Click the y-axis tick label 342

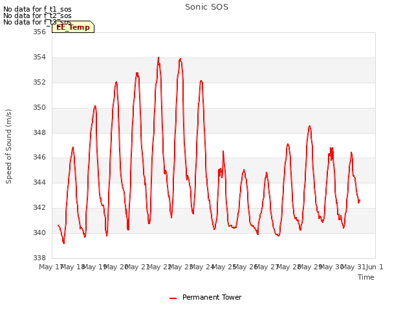39,207
